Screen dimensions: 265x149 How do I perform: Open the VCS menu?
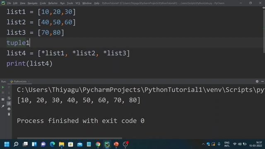(78, 3)
